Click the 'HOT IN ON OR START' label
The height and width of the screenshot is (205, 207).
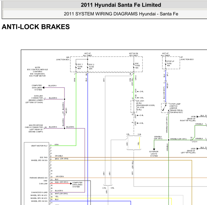pos(133,54)
